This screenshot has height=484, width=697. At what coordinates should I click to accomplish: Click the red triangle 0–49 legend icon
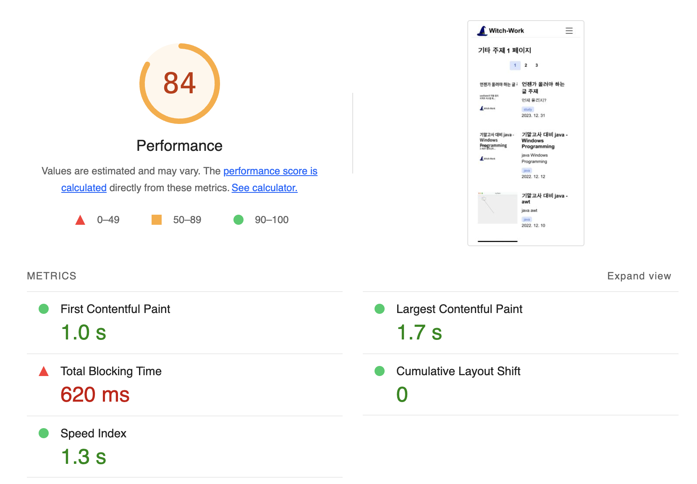(x=80, y=219)
